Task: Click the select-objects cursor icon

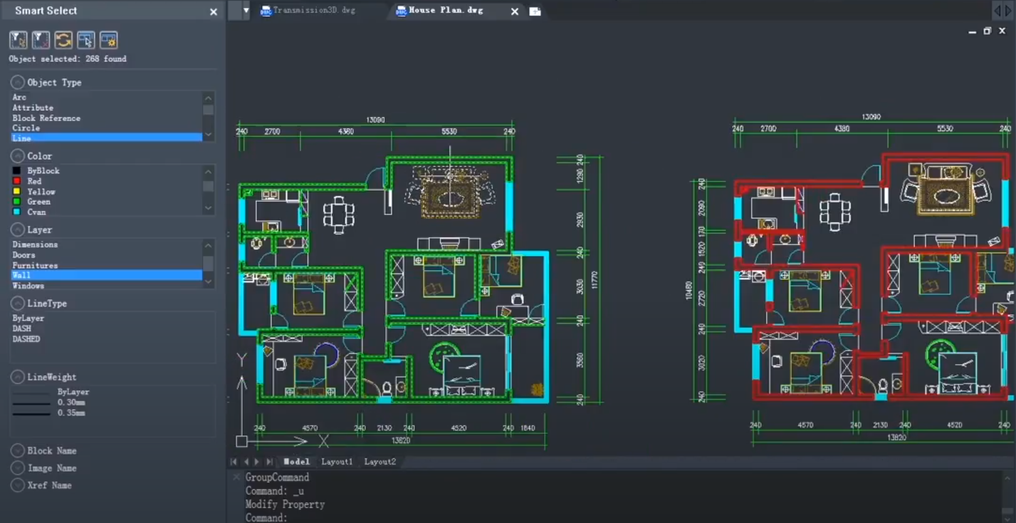Action: 86,40
